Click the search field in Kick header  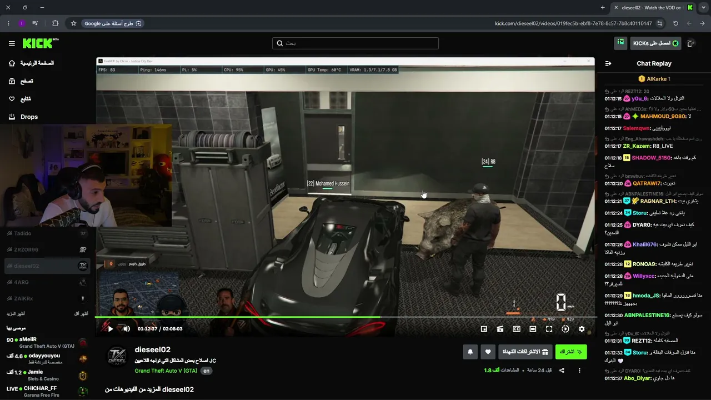click(x=355, y=43)
